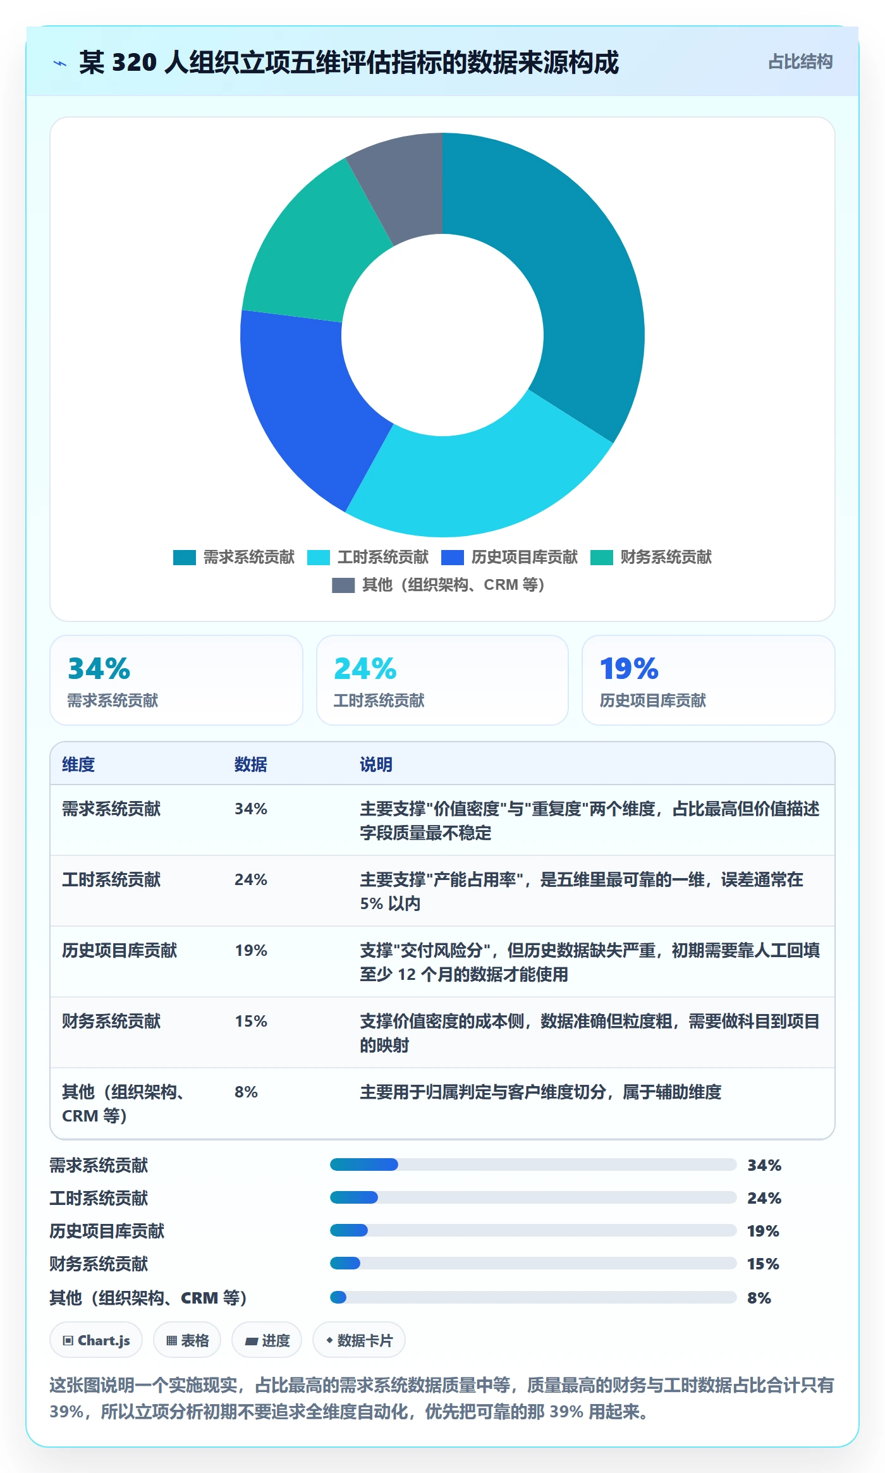The height and width of the screenshot is (1473, 885).
Task: Toggle 工时系统贡献 legend item
Action: point(368,558)
